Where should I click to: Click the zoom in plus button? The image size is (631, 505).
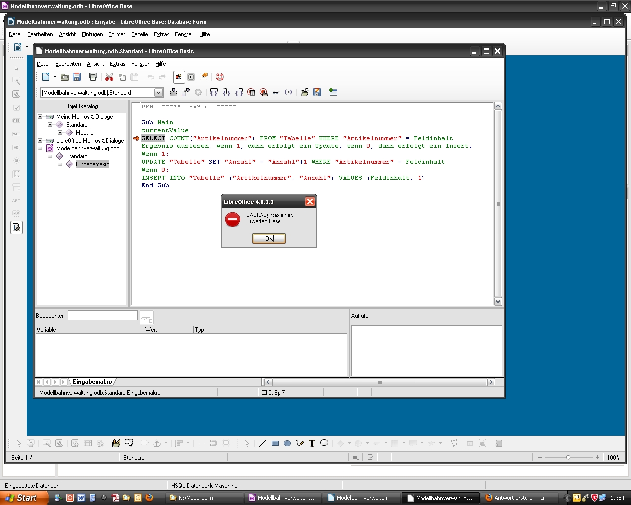click(597, 457)
